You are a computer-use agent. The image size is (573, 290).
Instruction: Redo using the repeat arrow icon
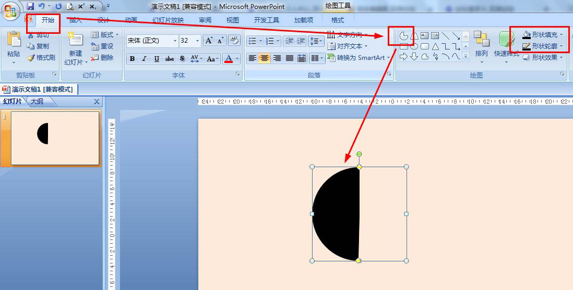58,6
